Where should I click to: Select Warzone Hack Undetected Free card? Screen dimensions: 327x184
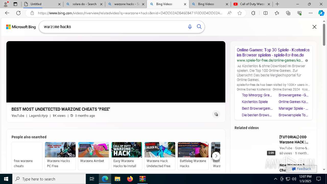pyautogui.click(x=160, y=156)
